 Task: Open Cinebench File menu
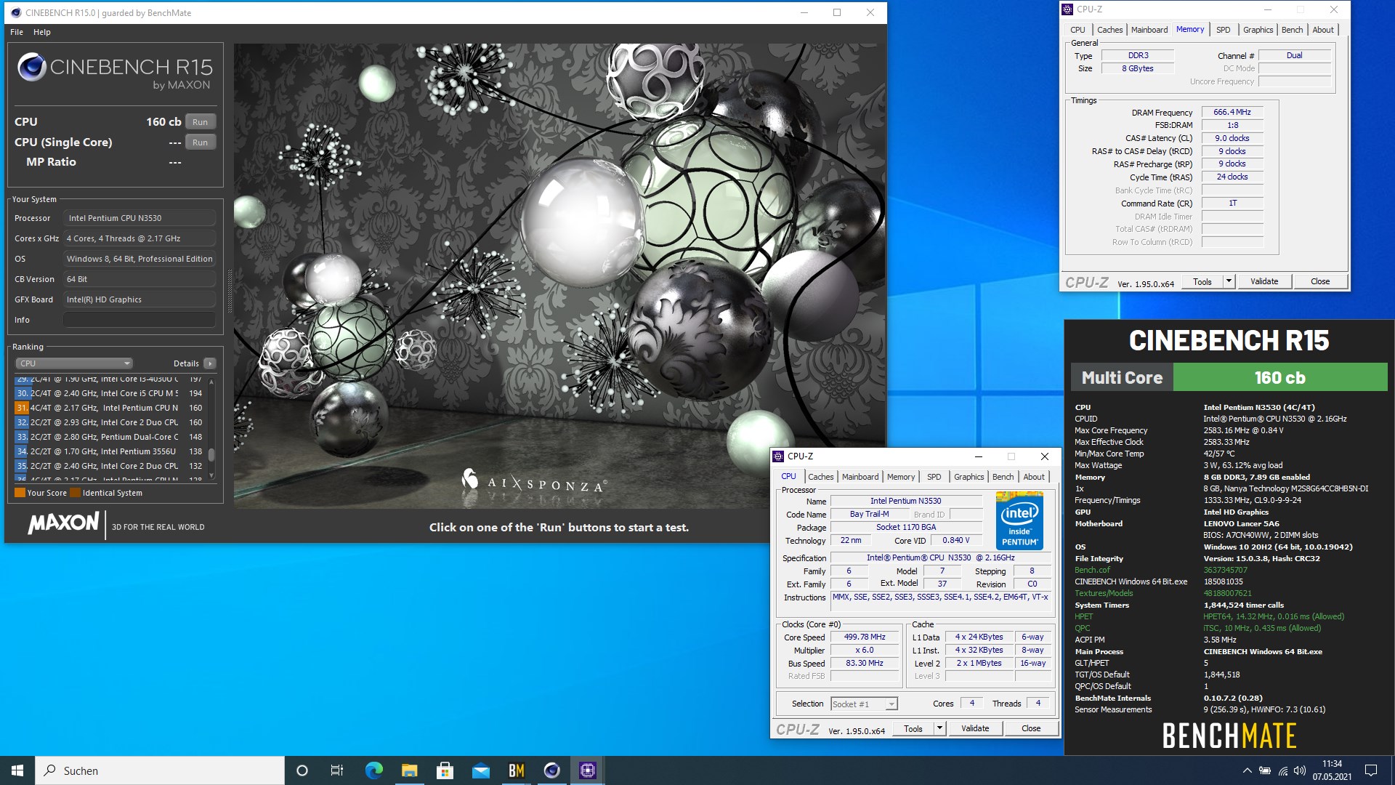(17, 32)
